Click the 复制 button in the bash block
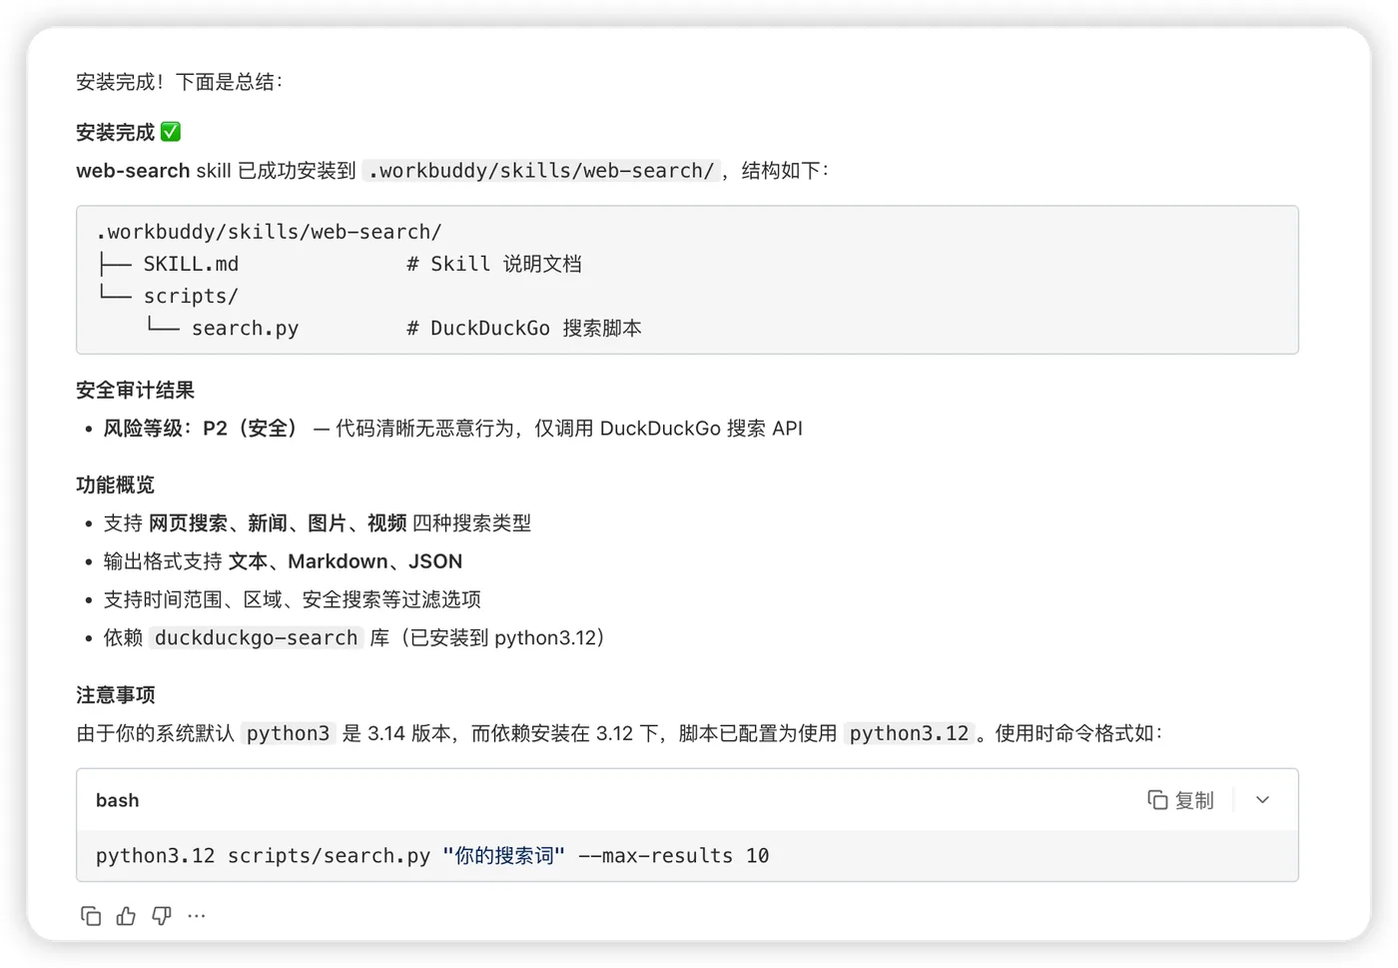 tap(1180, 800)
